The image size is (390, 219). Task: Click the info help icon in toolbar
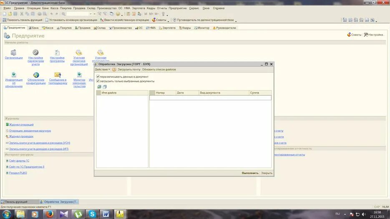(118, 14)
